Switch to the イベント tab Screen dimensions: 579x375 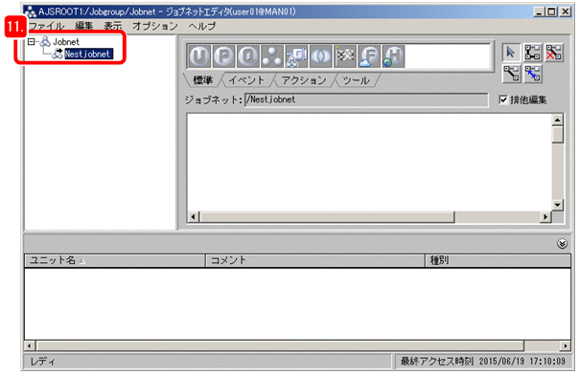click(246, 80)
